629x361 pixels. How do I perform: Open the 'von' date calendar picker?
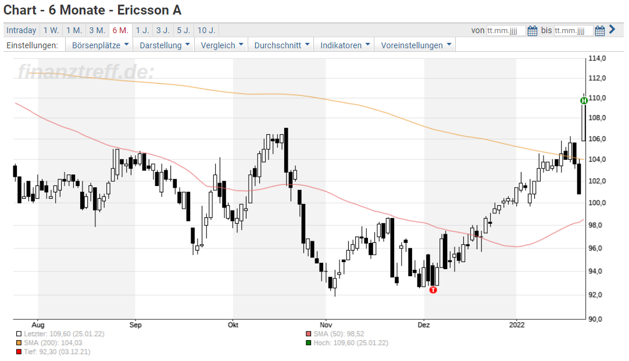click(532, 30)
